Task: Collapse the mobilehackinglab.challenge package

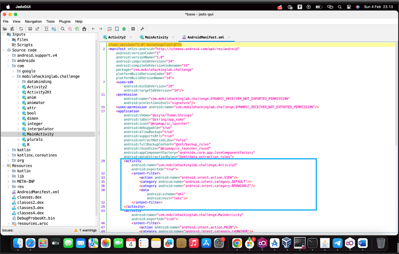Action: pyautogui.click(x=13, y=76)
